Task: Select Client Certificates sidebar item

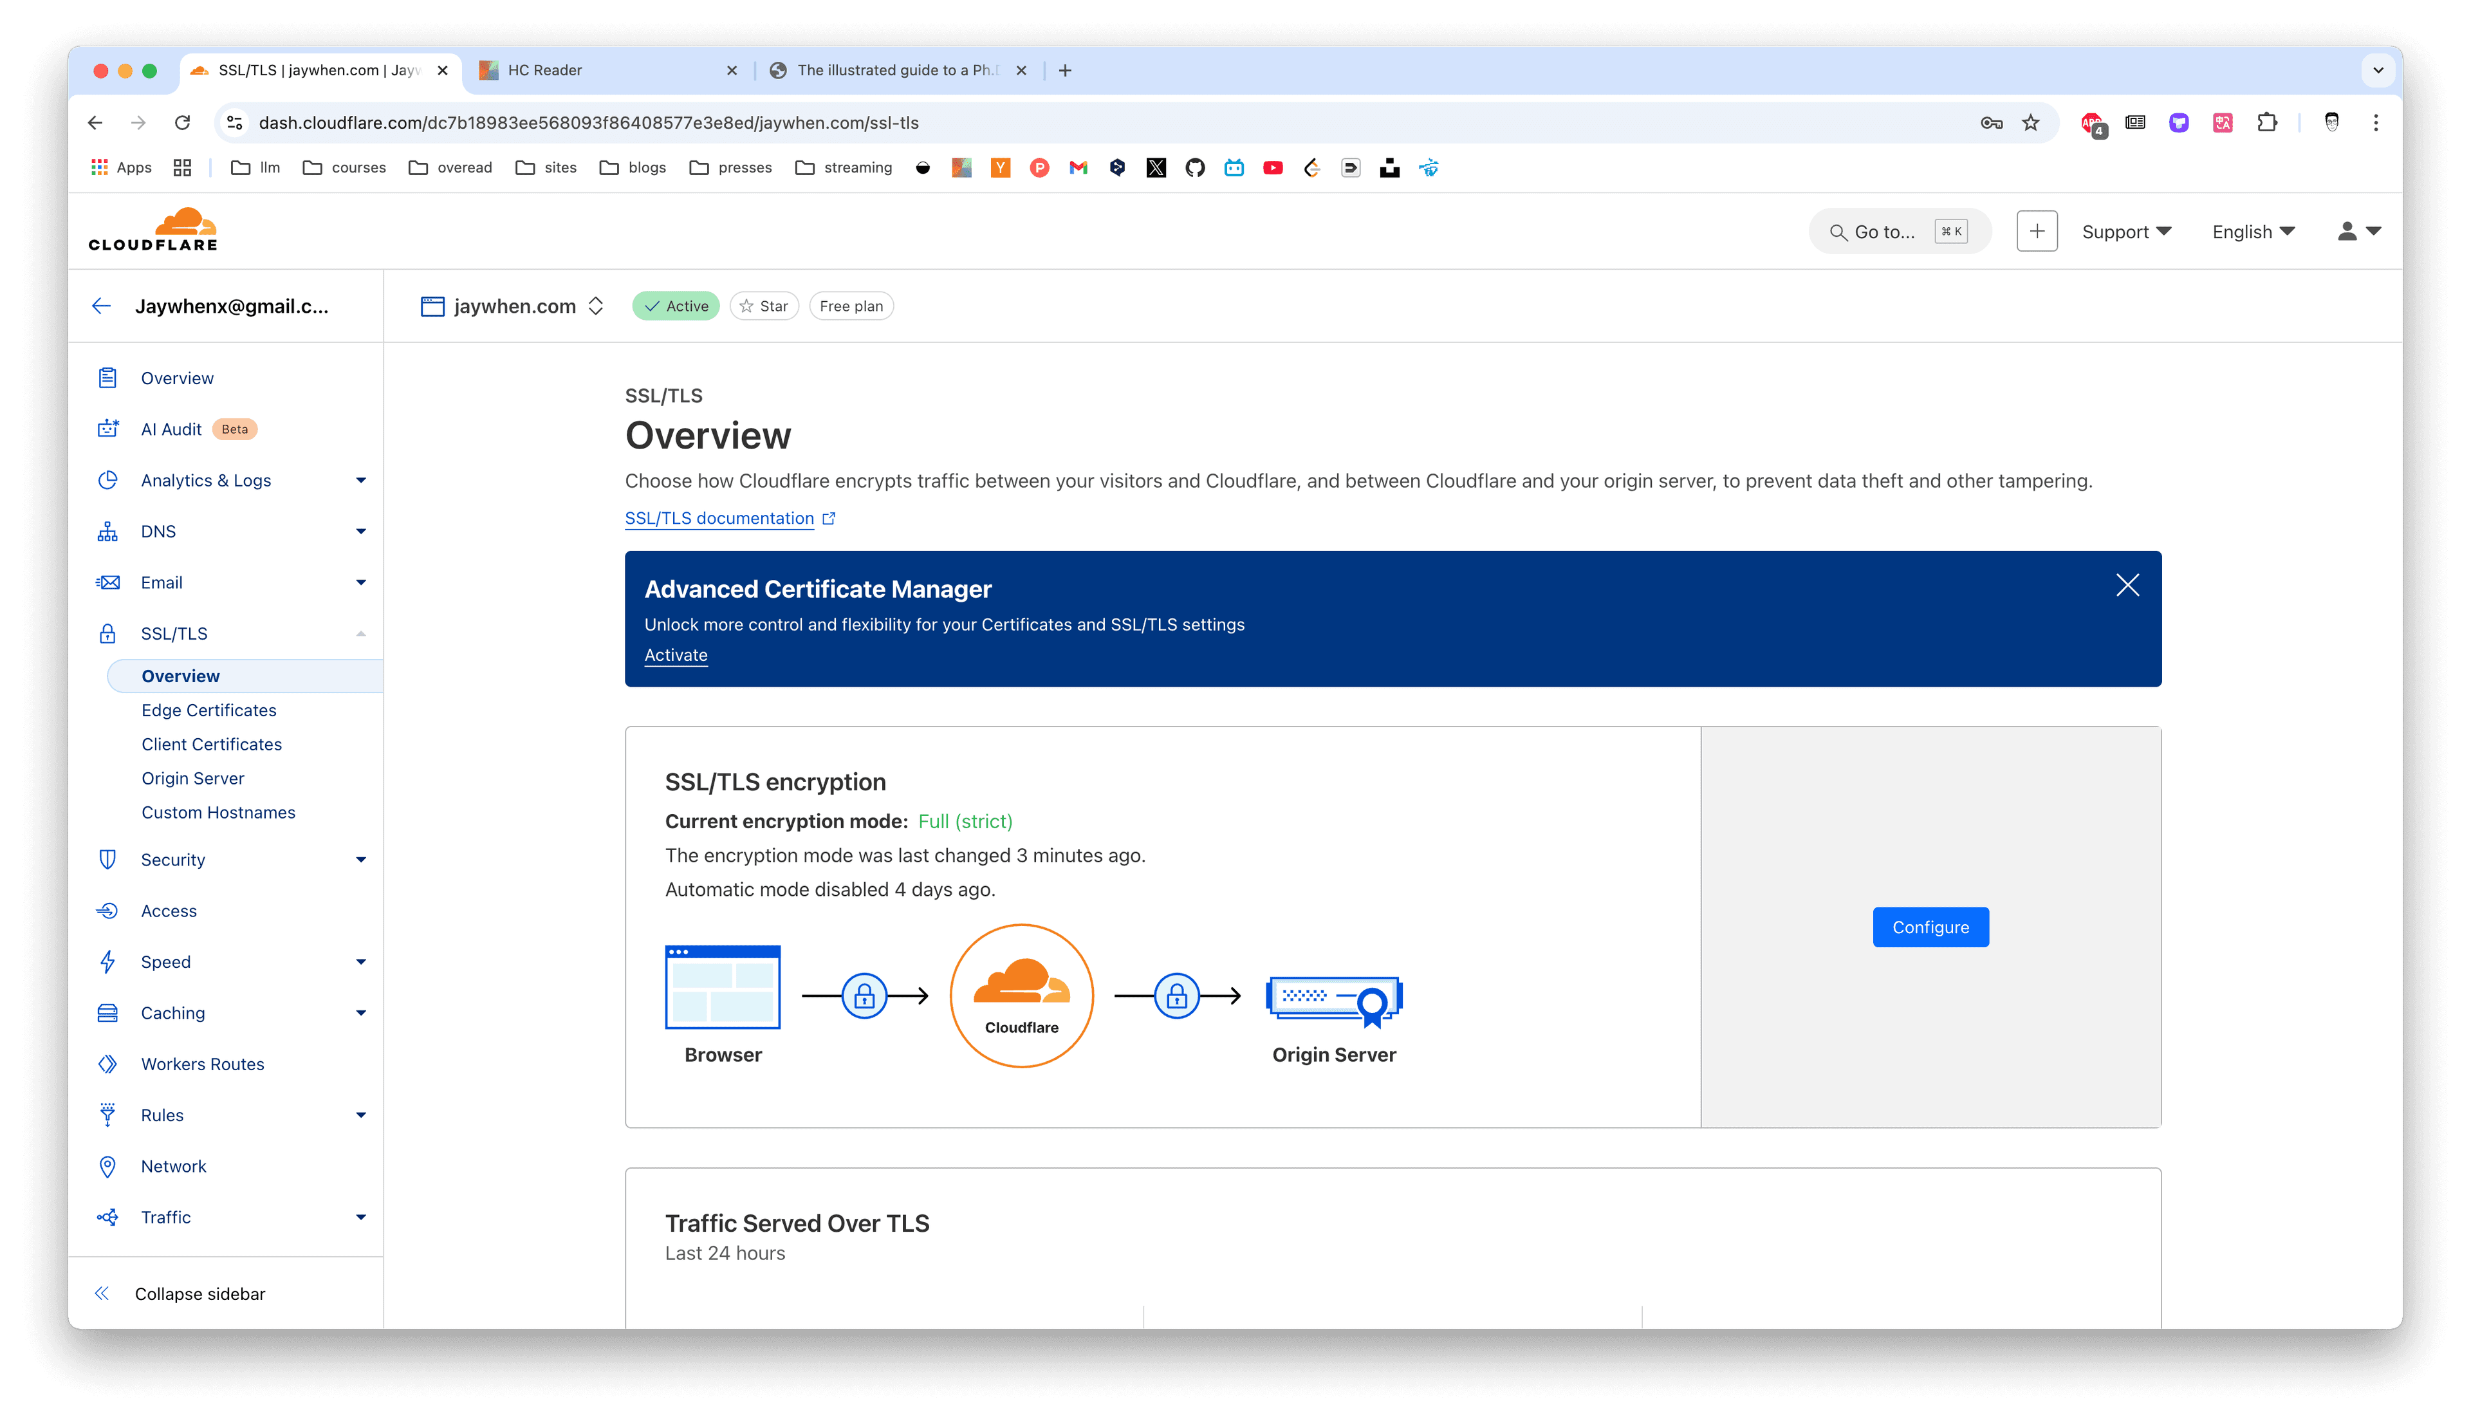Action: click(x=210, y=743)
